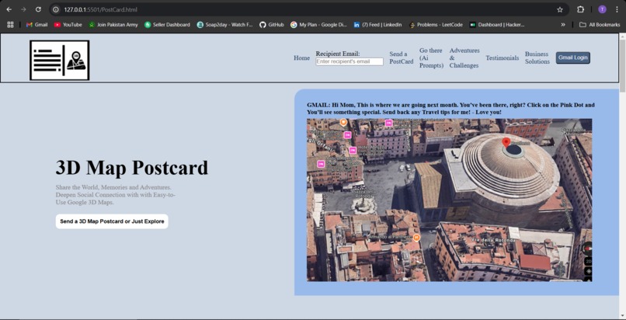Click the scrollbar up arrow

pos(622,37)
